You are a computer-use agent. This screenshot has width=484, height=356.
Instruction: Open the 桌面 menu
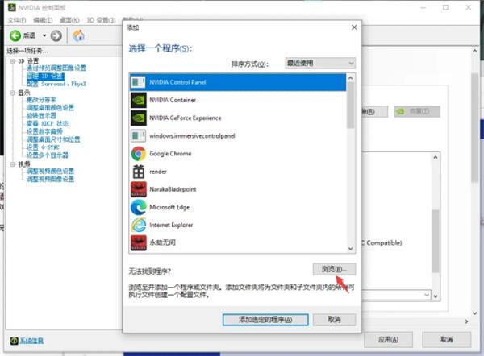[69, 20]
